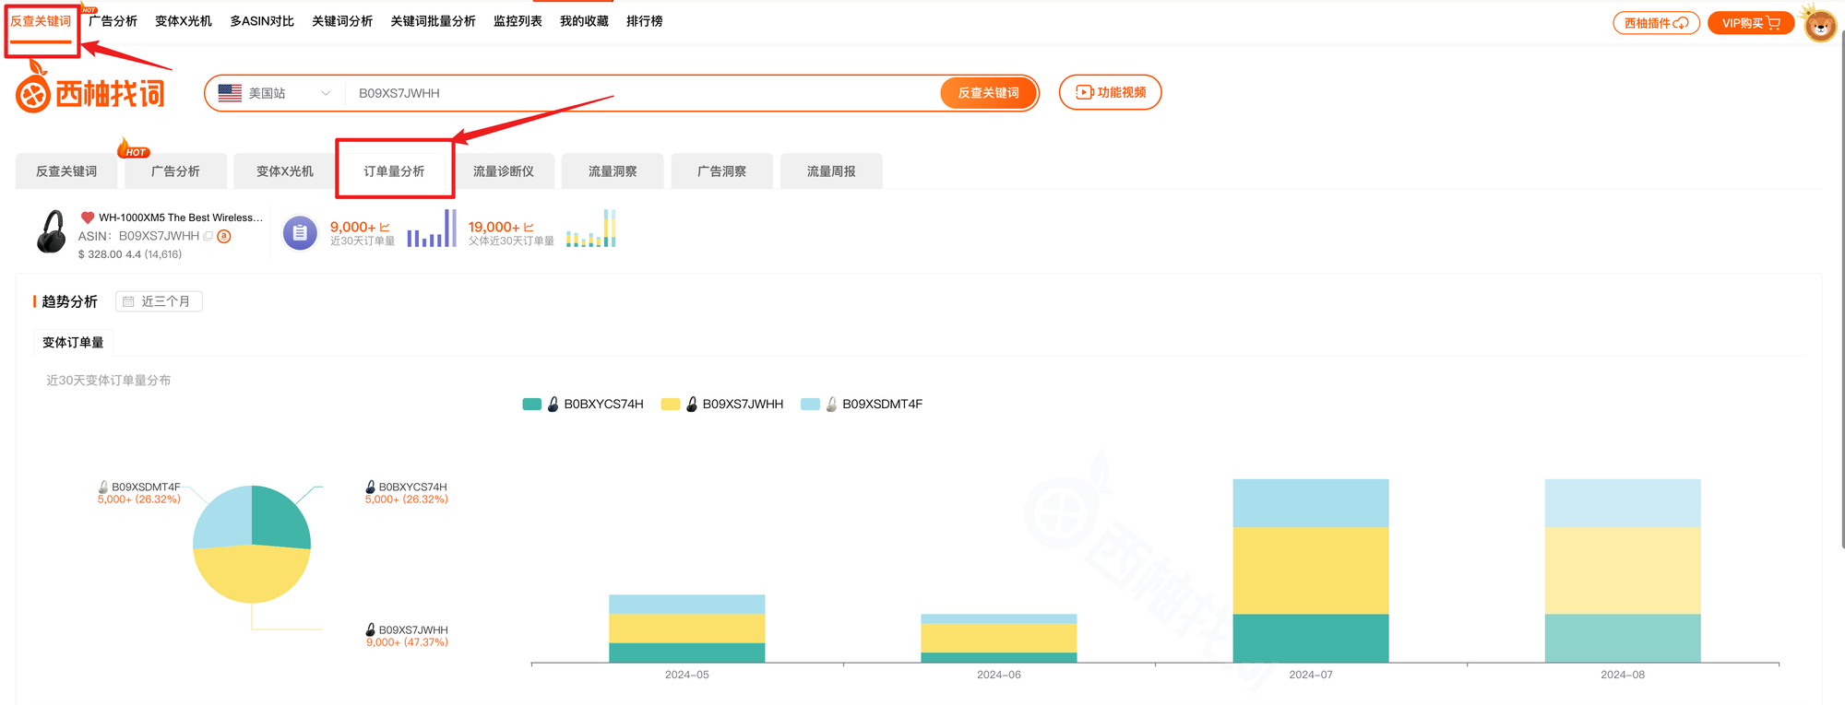Click the WH-1000XM5 headphone product thumbnail
This screenshot has height=705, width=1845.
click(52, 231)
